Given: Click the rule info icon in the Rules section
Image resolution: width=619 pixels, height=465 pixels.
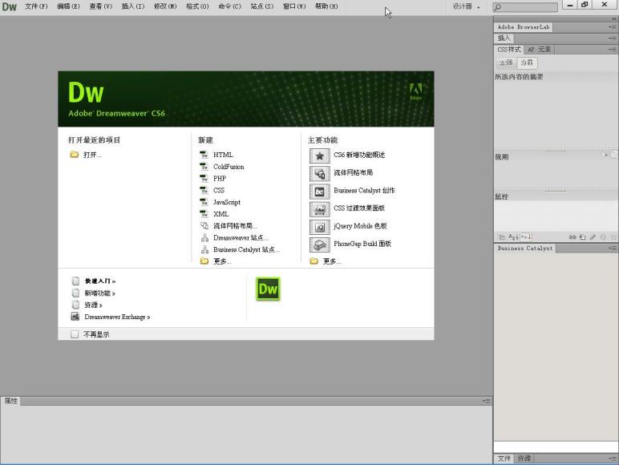Looking at the screenshot, I should [x=606, y=155].
